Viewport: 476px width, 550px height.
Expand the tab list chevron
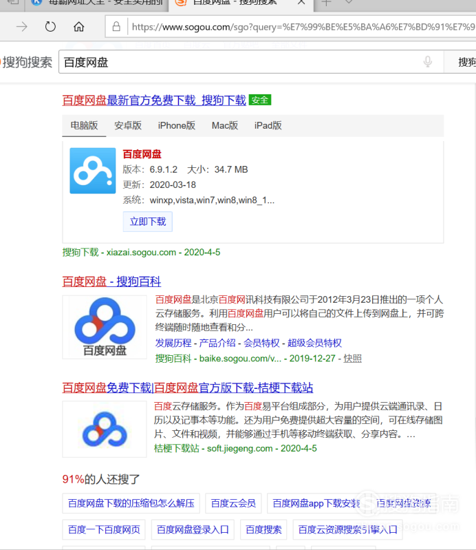point(349,2)
